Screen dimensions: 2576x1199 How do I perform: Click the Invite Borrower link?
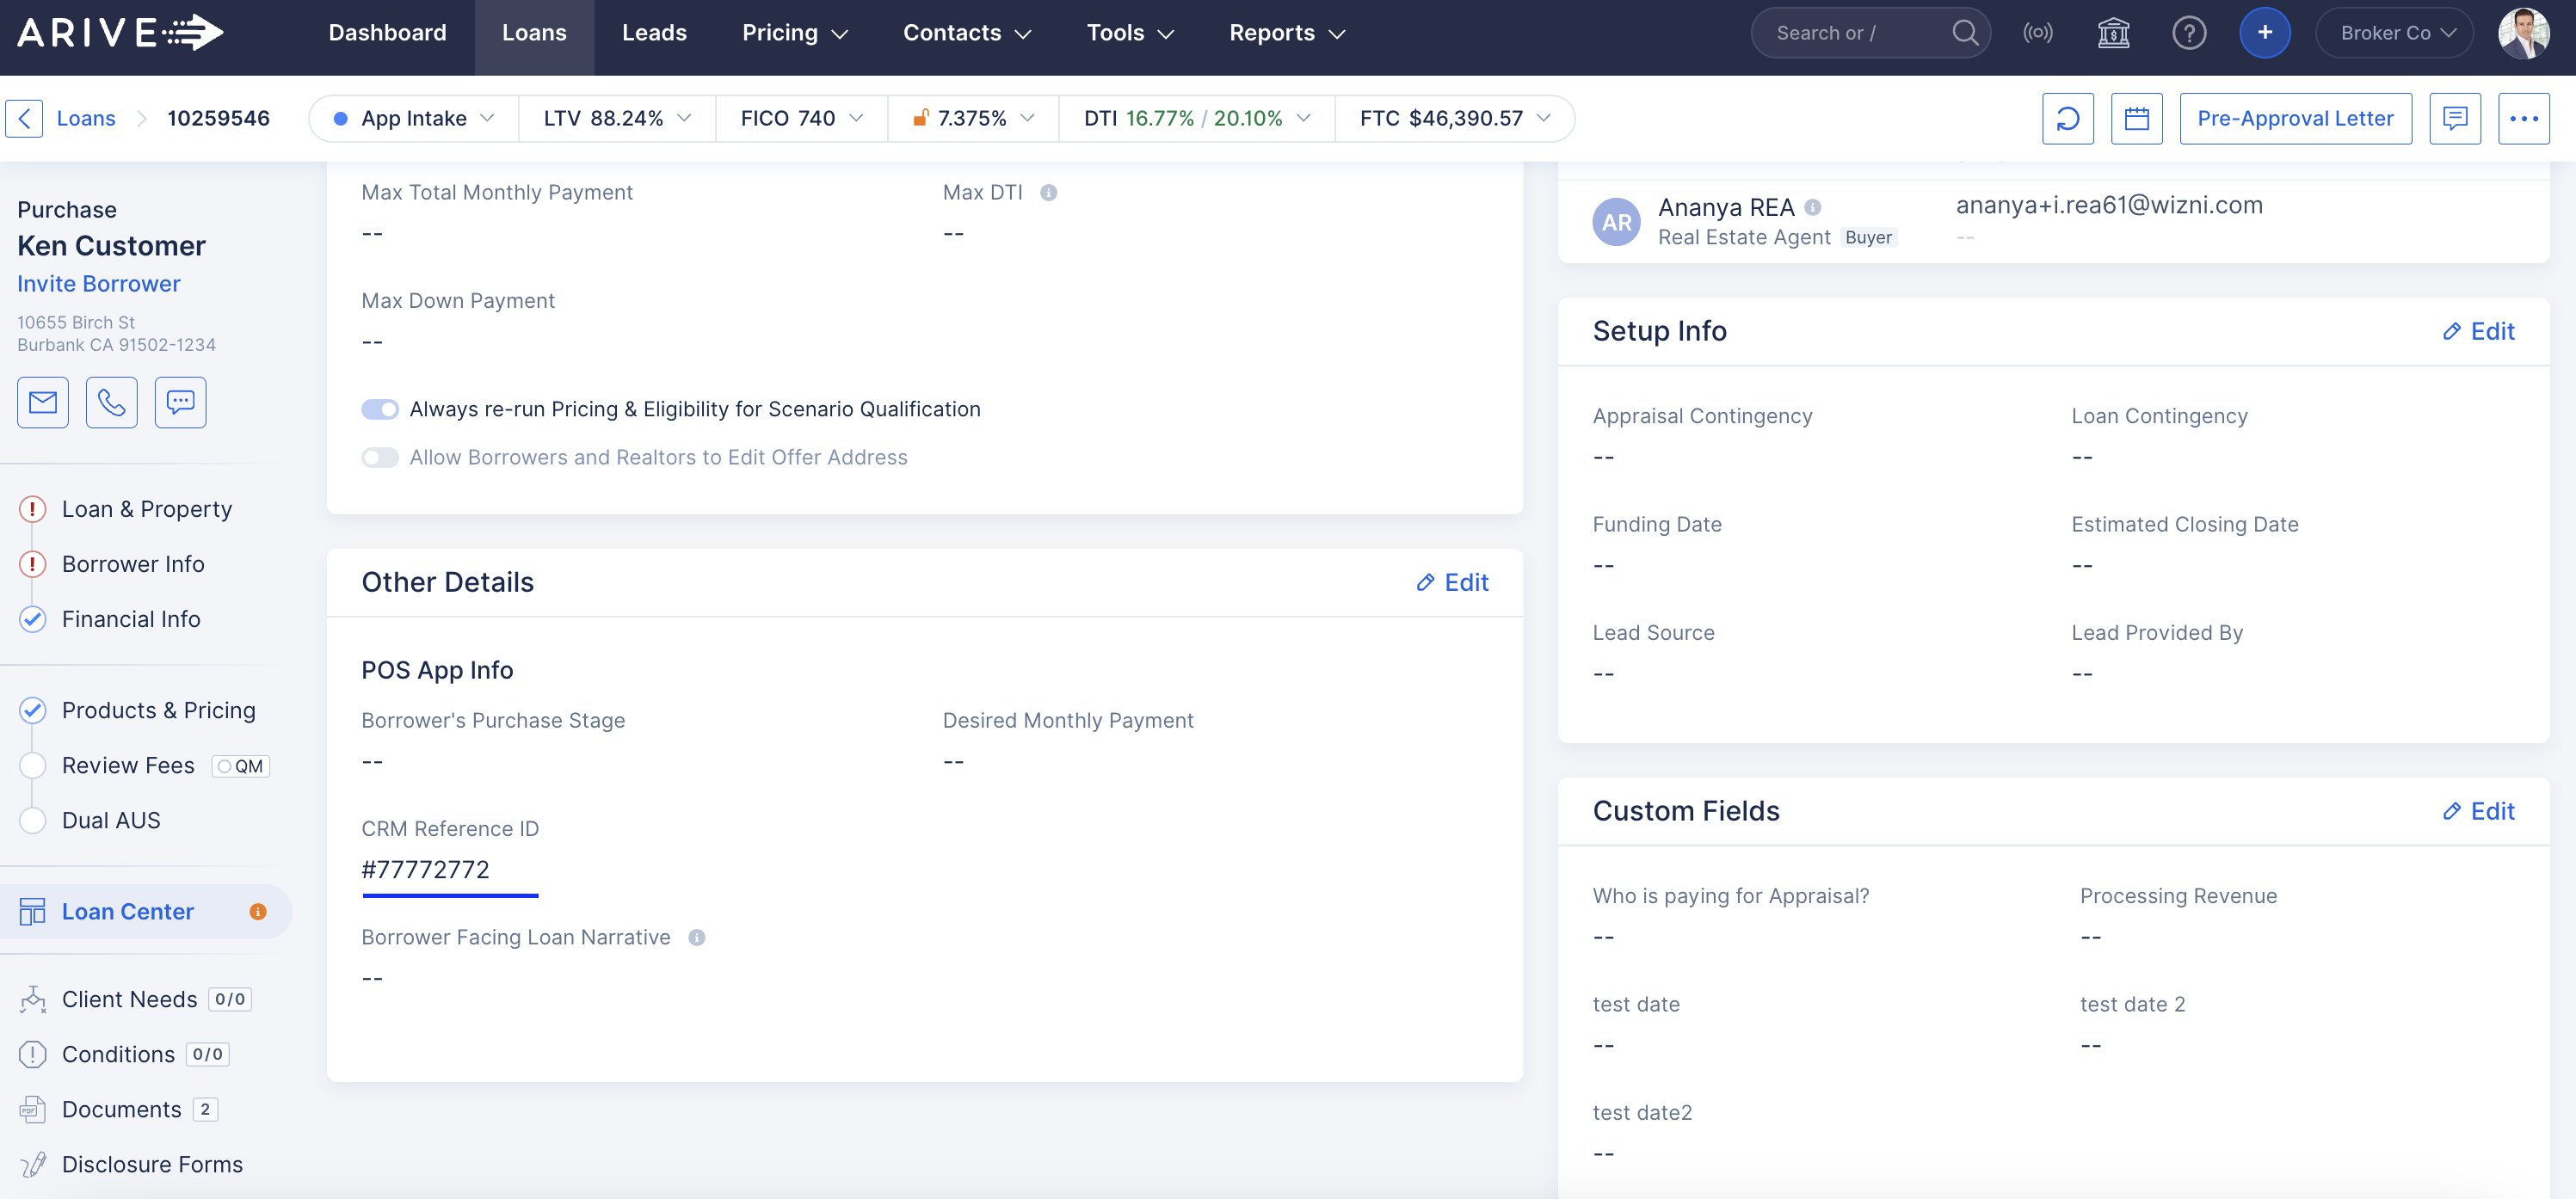[x=98, y=284]
